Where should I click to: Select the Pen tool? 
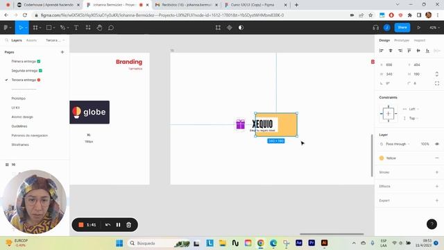click(x=62, y=28)
